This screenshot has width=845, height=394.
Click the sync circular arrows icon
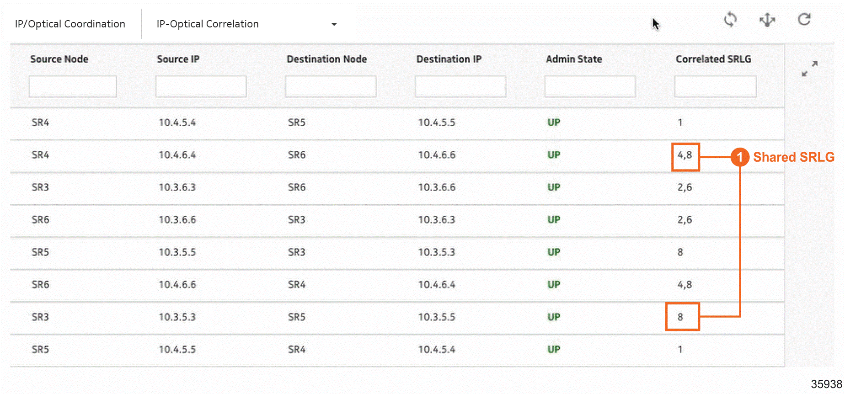pyautogui.click(x=730, y=20)
